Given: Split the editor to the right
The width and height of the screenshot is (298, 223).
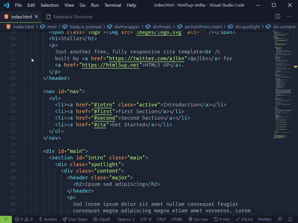Looking at the screenshot, I should 278,16.
